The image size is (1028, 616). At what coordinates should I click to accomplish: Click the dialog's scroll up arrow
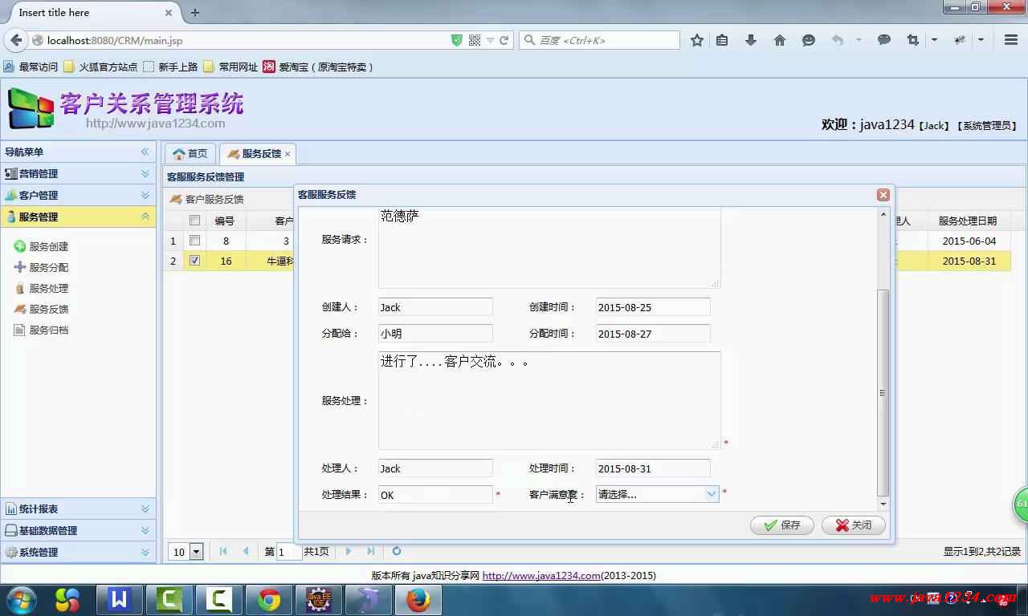pyautogui.click(x=883, y=214)
